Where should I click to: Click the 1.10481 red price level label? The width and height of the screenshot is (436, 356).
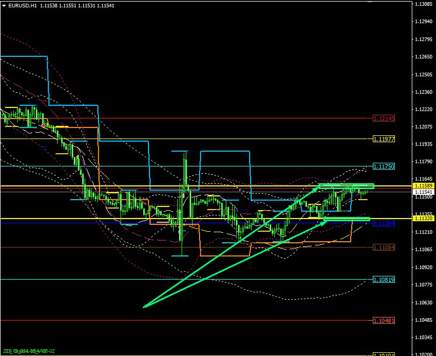tap(383, 320)
